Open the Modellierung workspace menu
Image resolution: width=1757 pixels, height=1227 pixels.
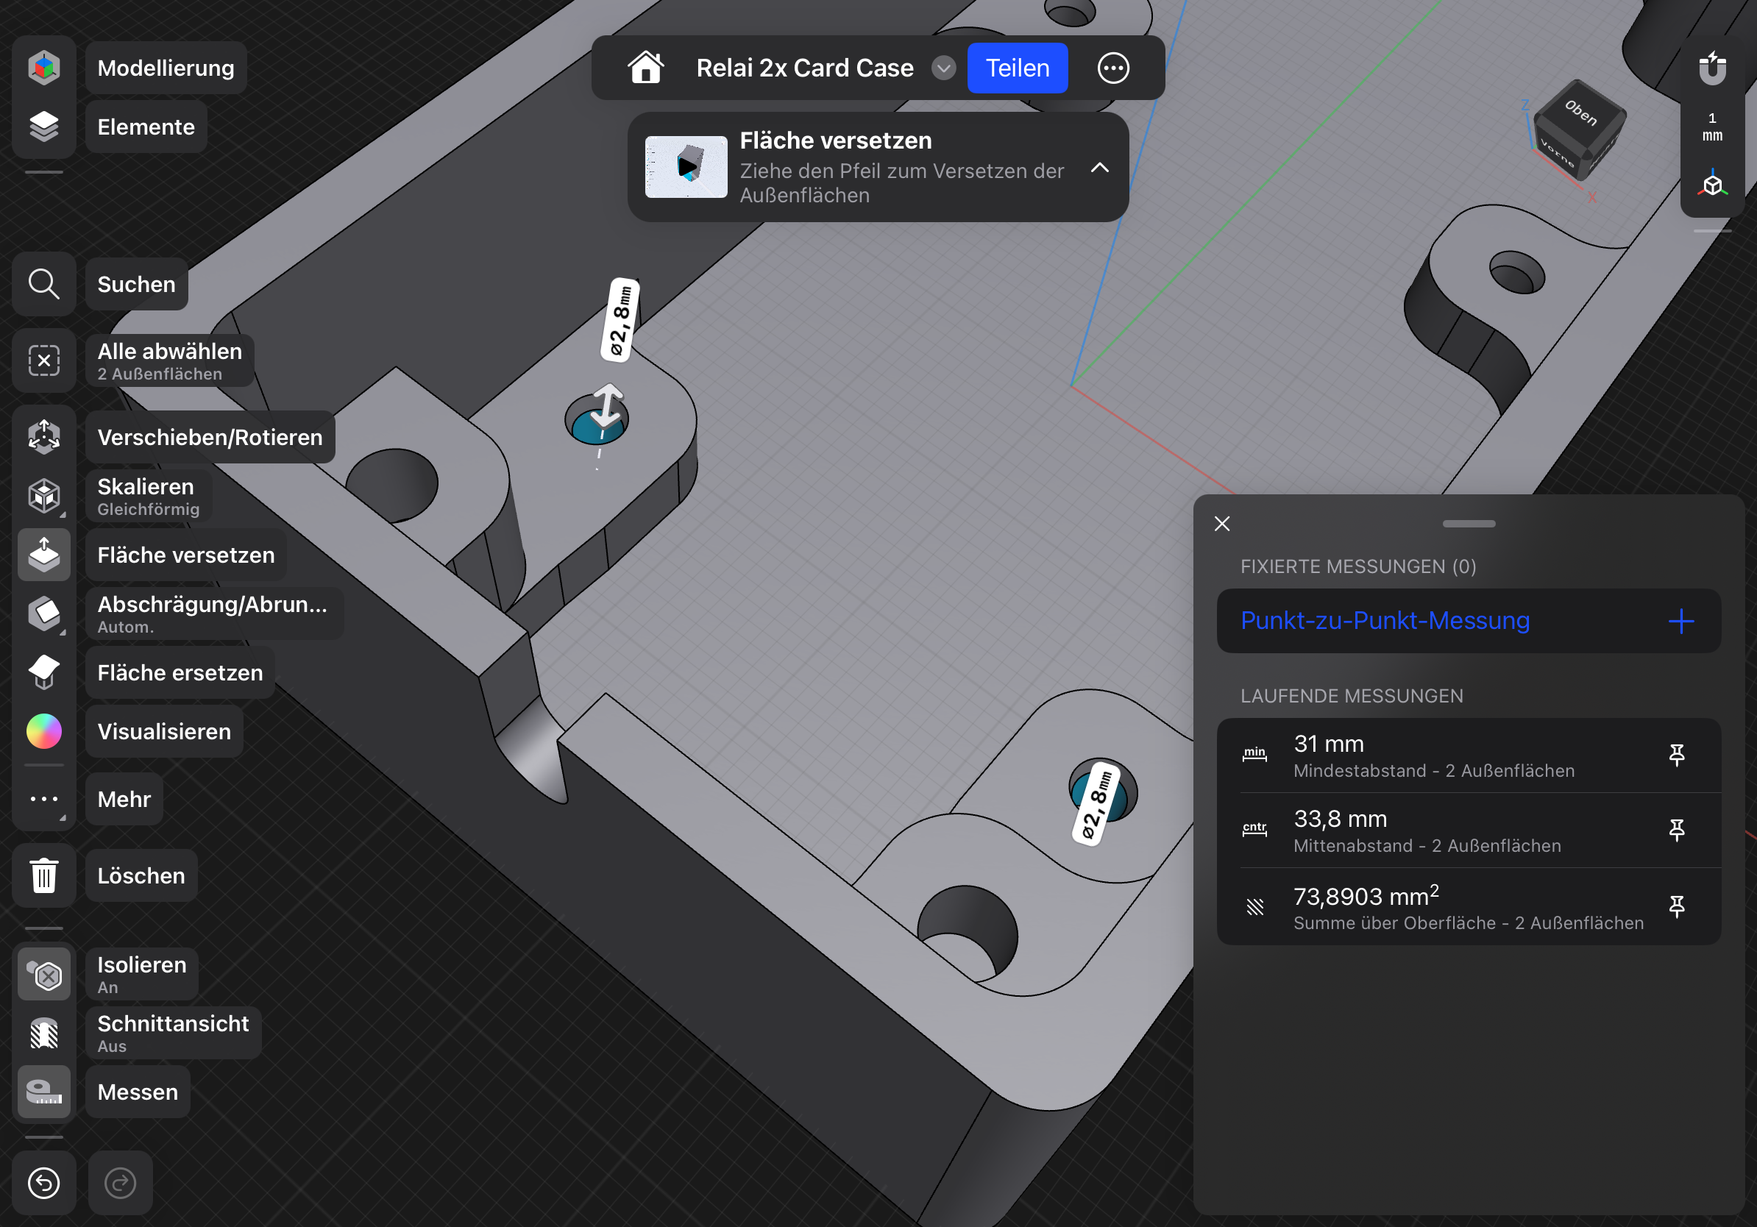[x=44, y=68]
